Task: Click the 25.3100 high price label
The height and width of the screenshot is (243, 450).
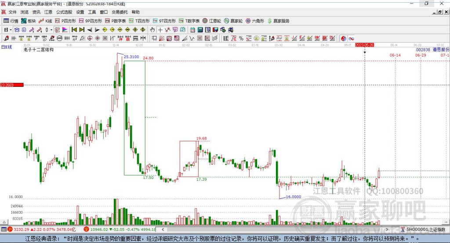Action: click(131, 57)
